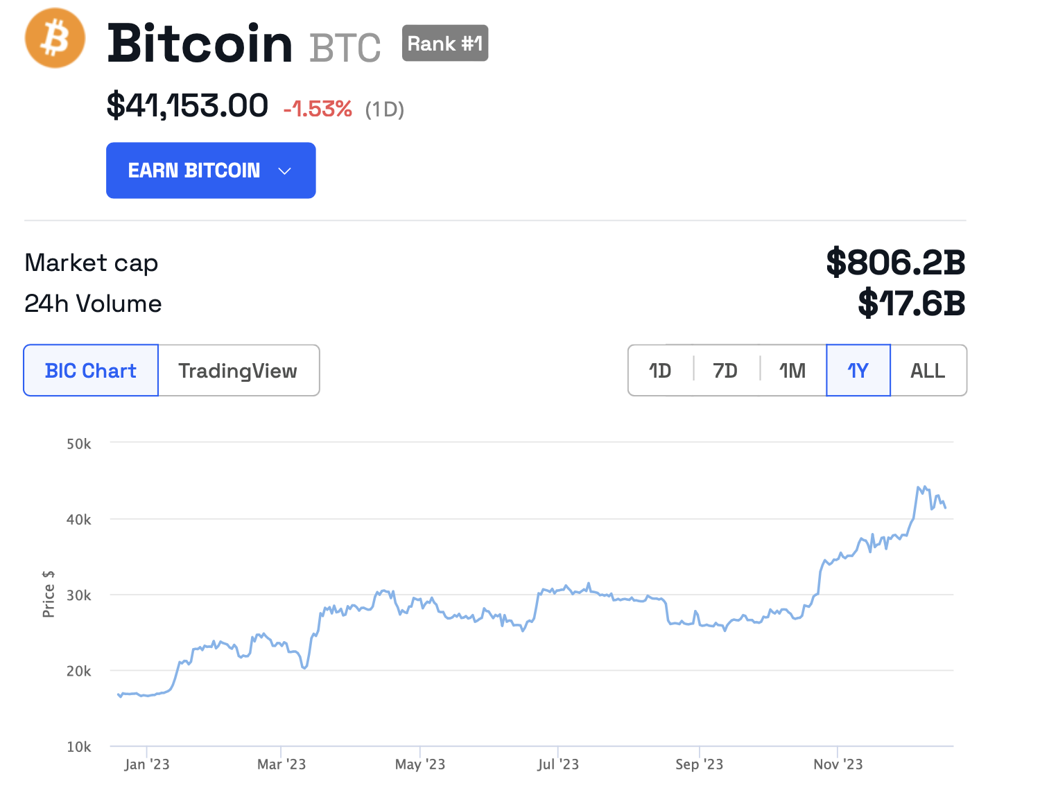Viewport: 1040px width, 797px height.
Task: Click the $41,153.00 current price
Action: 187,106
